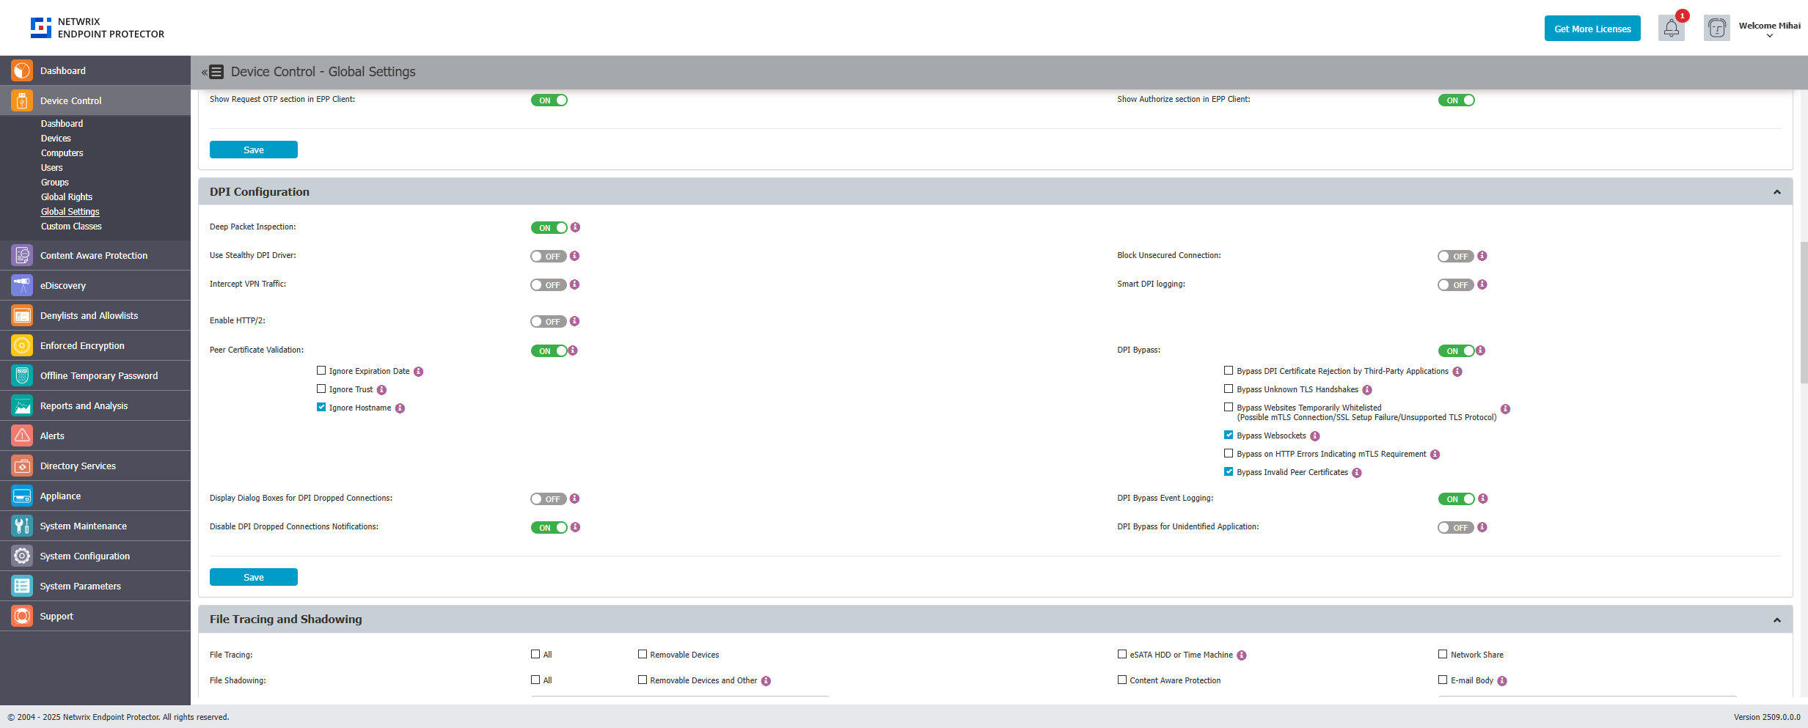Image resolution: width=1808 pixels, height=728 pixels.
Task: Open the Welcome Mihai account dropdown
Action: [x=1768, y=31]
